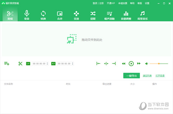Viewport: 173px width, 114px height.
Task: Click the drop-file area with 拖动文件到此处
Action: pos(86,40)
